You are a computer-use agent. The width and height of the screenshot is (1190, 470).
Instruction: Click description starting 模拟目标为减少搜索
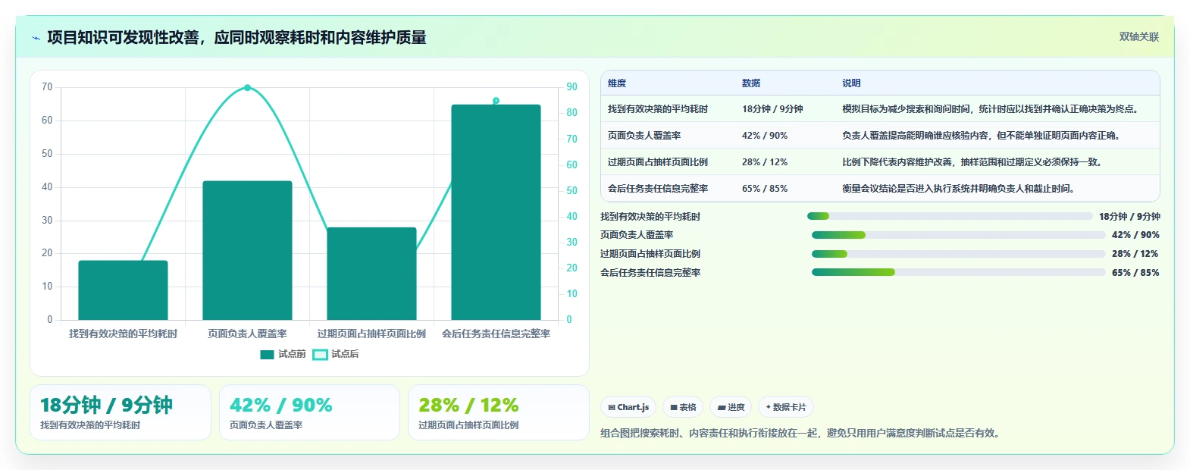coord(992,109)
